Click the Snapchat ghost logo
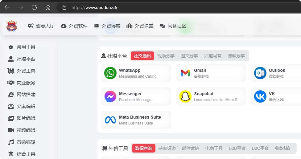The height and width of the screenshot is (159, 301). point(185,96)
